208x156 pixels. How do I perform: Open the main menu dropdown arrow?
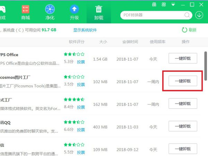point(173,5)
